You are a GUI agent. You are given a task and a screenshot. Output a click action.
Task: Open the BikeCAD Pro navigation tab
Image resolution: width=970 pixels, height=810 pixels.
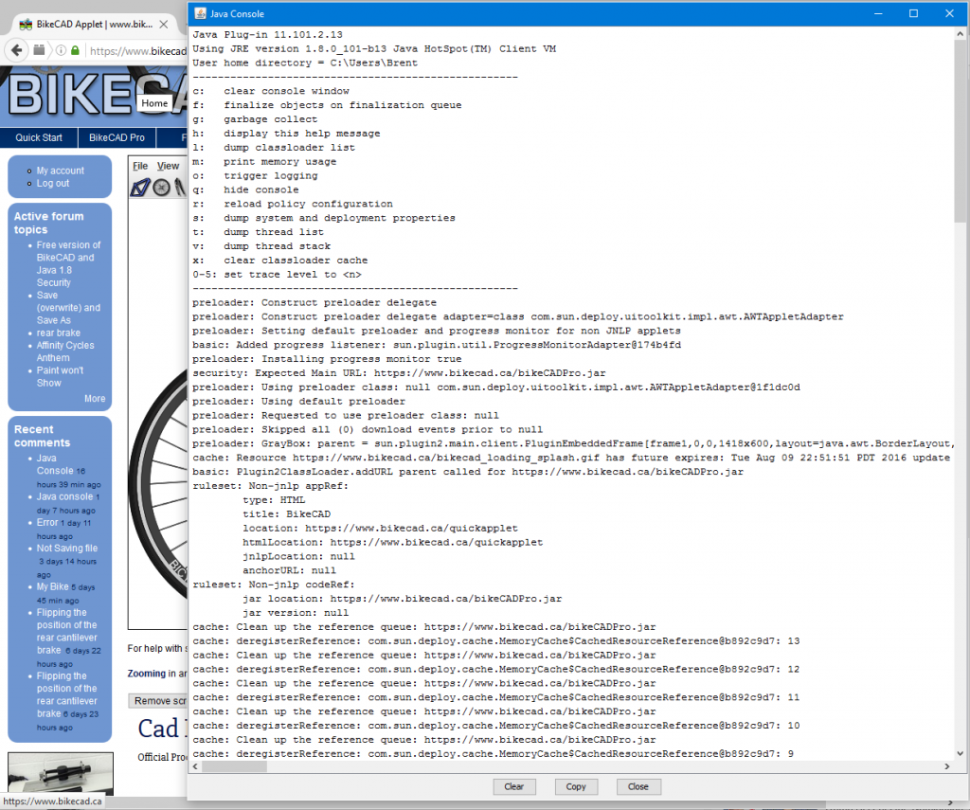[x=117, y=137]
